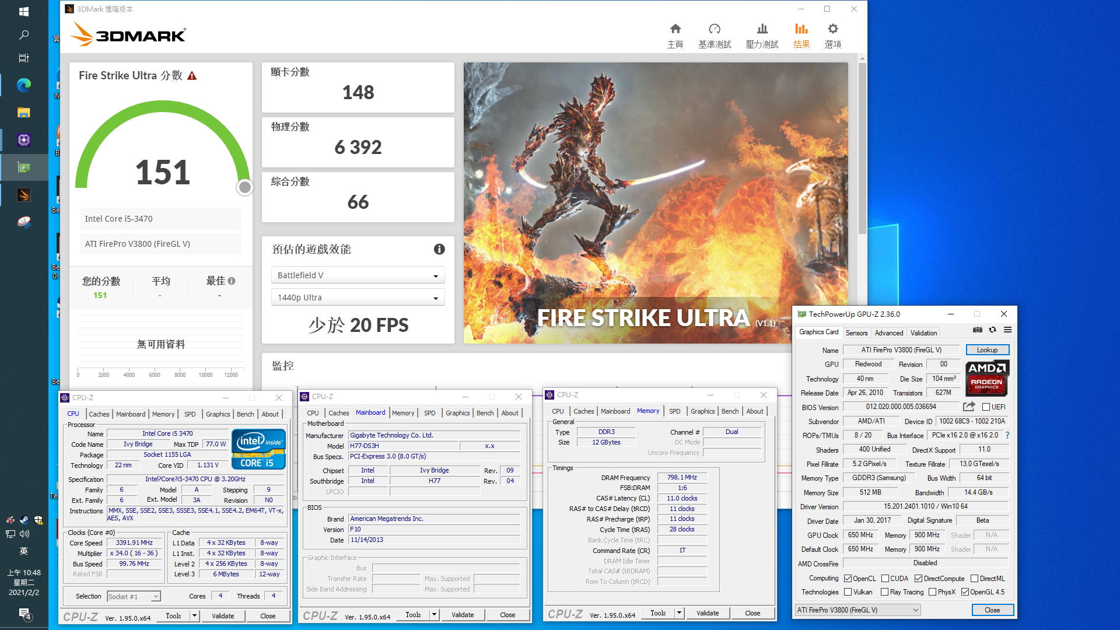Switch to GPU-Z taskbar icon

point(24,167)
